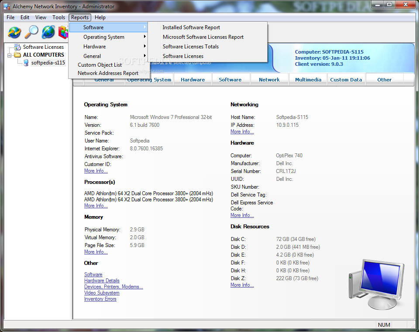Image resolution: width=419 pixels, height=332 pixels.
Task: Open the Edit menu
Action: coord(25,17)
